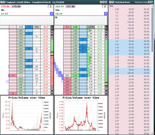This screenshot has width=155, height=135.
Task: Click second chart icon on No ladder
Action: 52,29
